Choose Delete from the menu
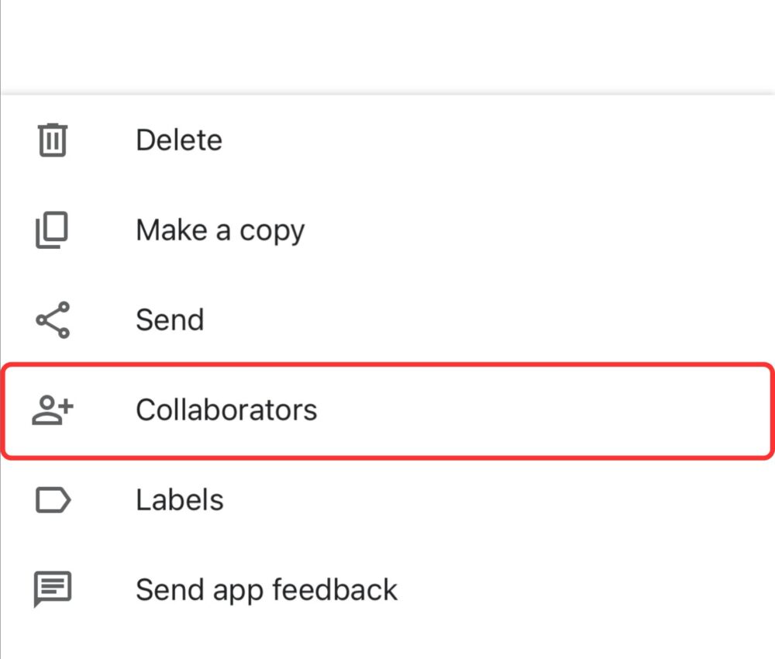Viewport: 775px width, 659px height. coord(178,140)
